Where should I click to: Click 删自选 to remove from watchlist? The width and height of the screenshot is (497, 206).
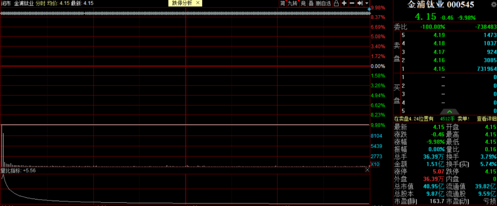click(x=324, y=3)
